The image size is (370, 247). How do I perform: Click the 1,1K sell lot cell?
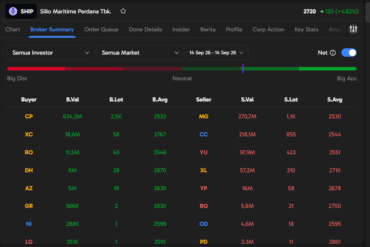[291, 116]
